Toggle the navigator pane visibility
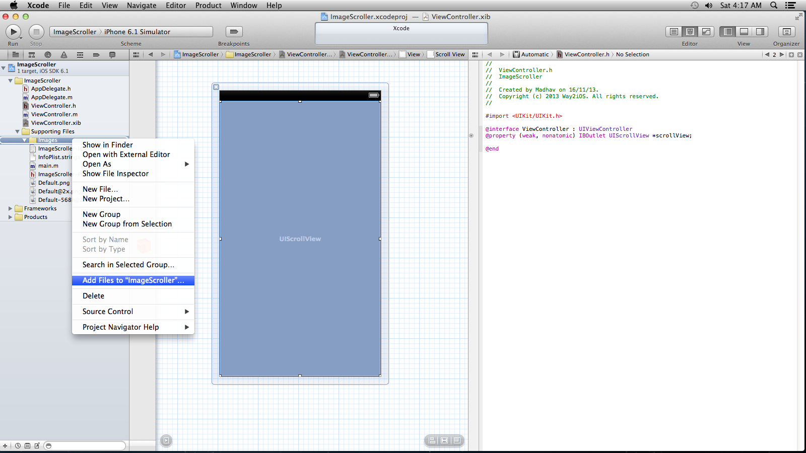 click(x=728, y=32)
